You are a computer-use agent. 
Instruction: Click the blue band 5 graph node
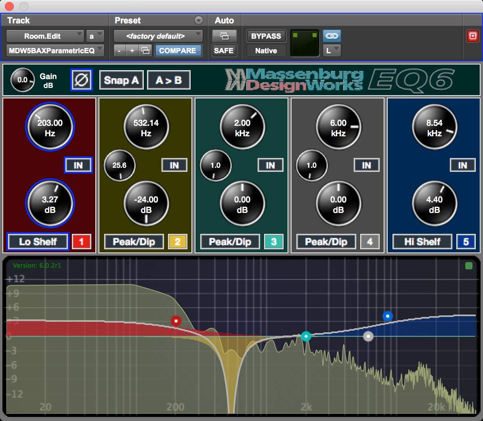(x=388, y=316)
